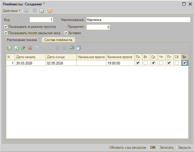The image size is (194, 152).
Task: Click the Check all boxes icon
Action: (72, 48)
